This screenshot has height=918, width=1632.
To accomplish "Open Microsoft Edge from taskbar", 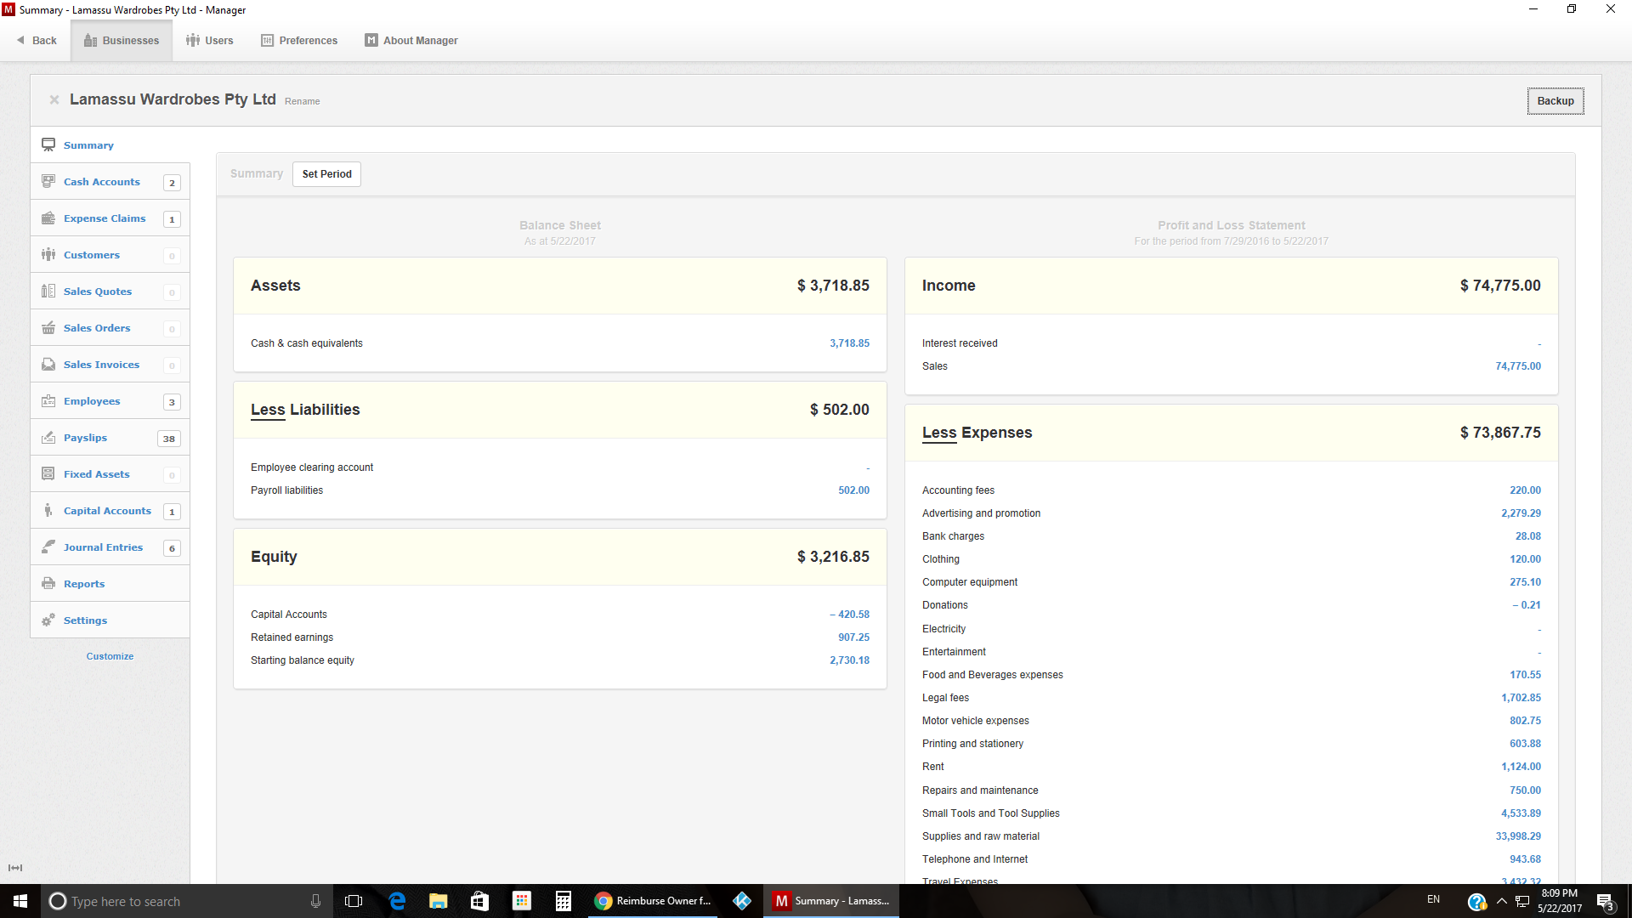I will (397, 901).
